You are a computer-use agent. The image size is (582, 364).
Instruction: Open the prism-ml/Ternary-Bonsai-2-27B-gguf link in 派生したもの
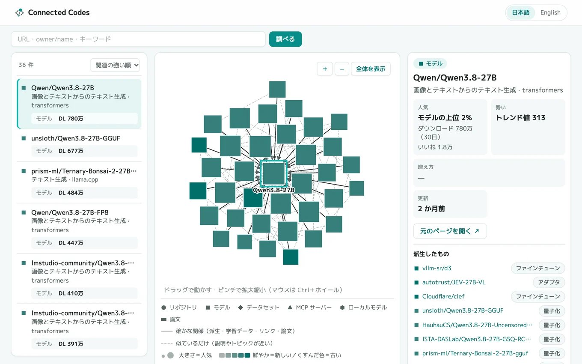pyautogui.click(x=475, y=353)
